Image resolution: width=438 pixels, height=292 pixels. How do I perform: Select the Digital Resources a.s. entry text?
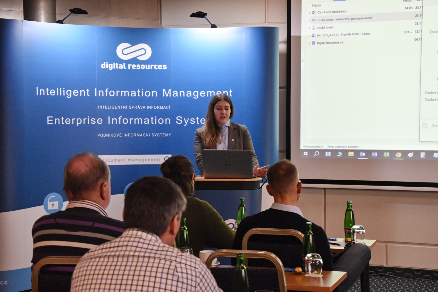[330, 43]
